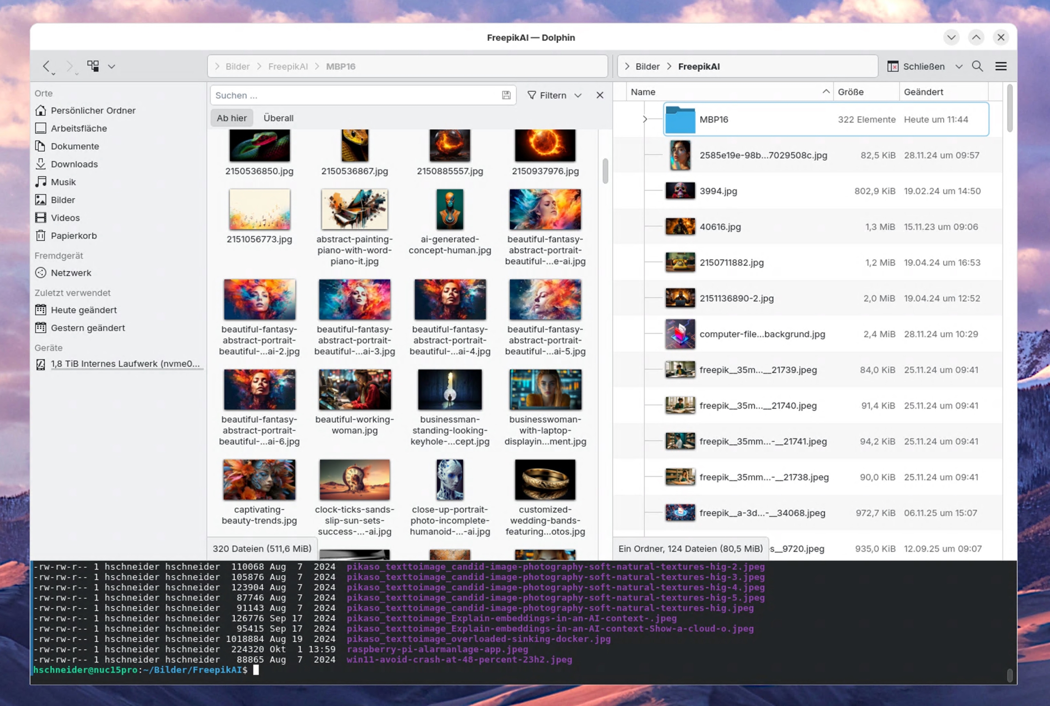Select the Ab hier search scope

coord(231,118)
